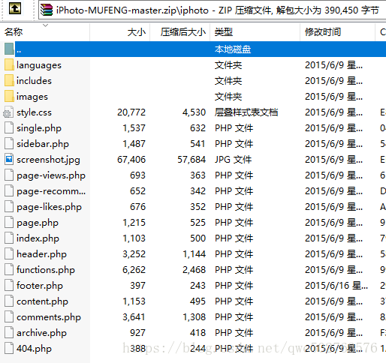
Task: Select the page-recomm... file name
Action: [51, 191]
